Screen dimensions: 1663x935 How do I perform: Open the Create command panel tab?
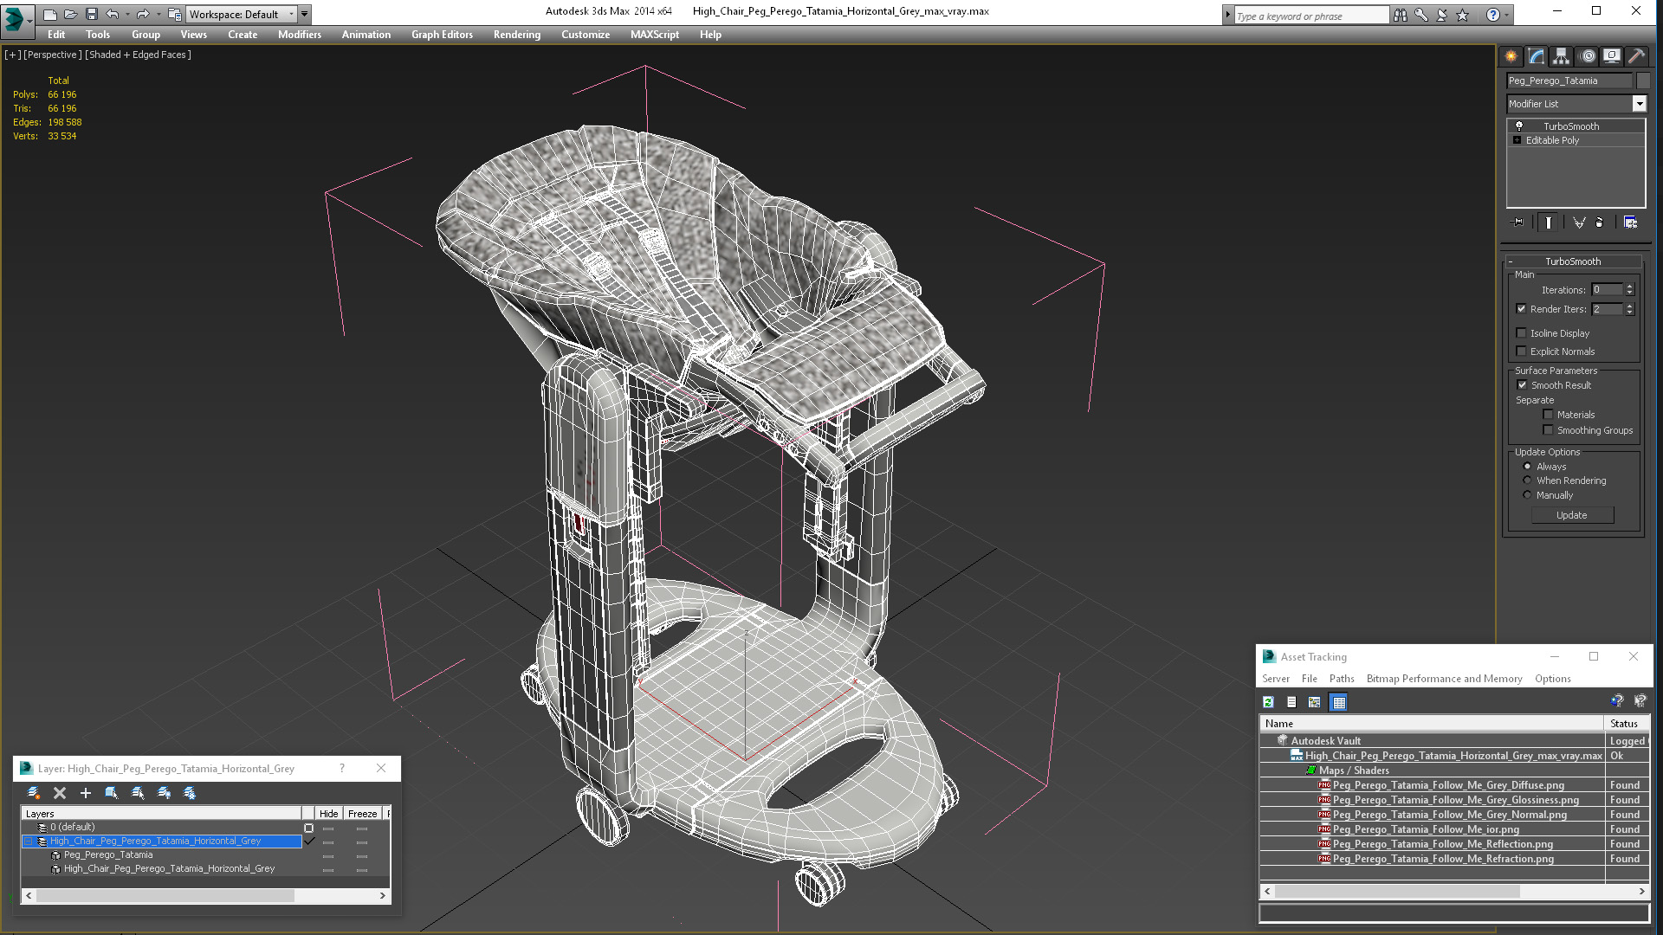coord(1511,56)
